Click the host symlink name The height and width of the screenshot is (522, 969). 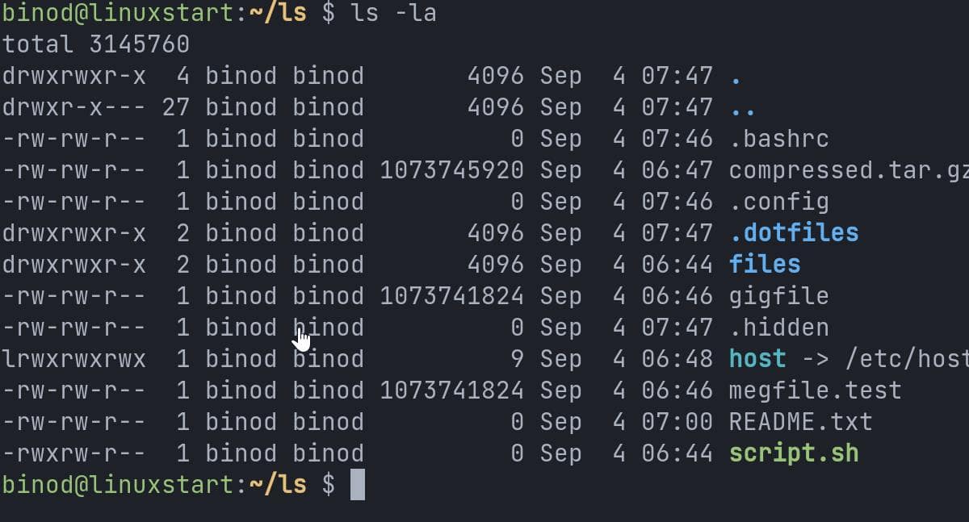(x=757, y=359)
